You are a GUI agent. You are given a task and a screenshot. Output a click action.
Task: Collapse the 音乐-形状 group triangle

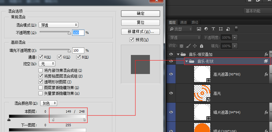(x=186, y=61)
